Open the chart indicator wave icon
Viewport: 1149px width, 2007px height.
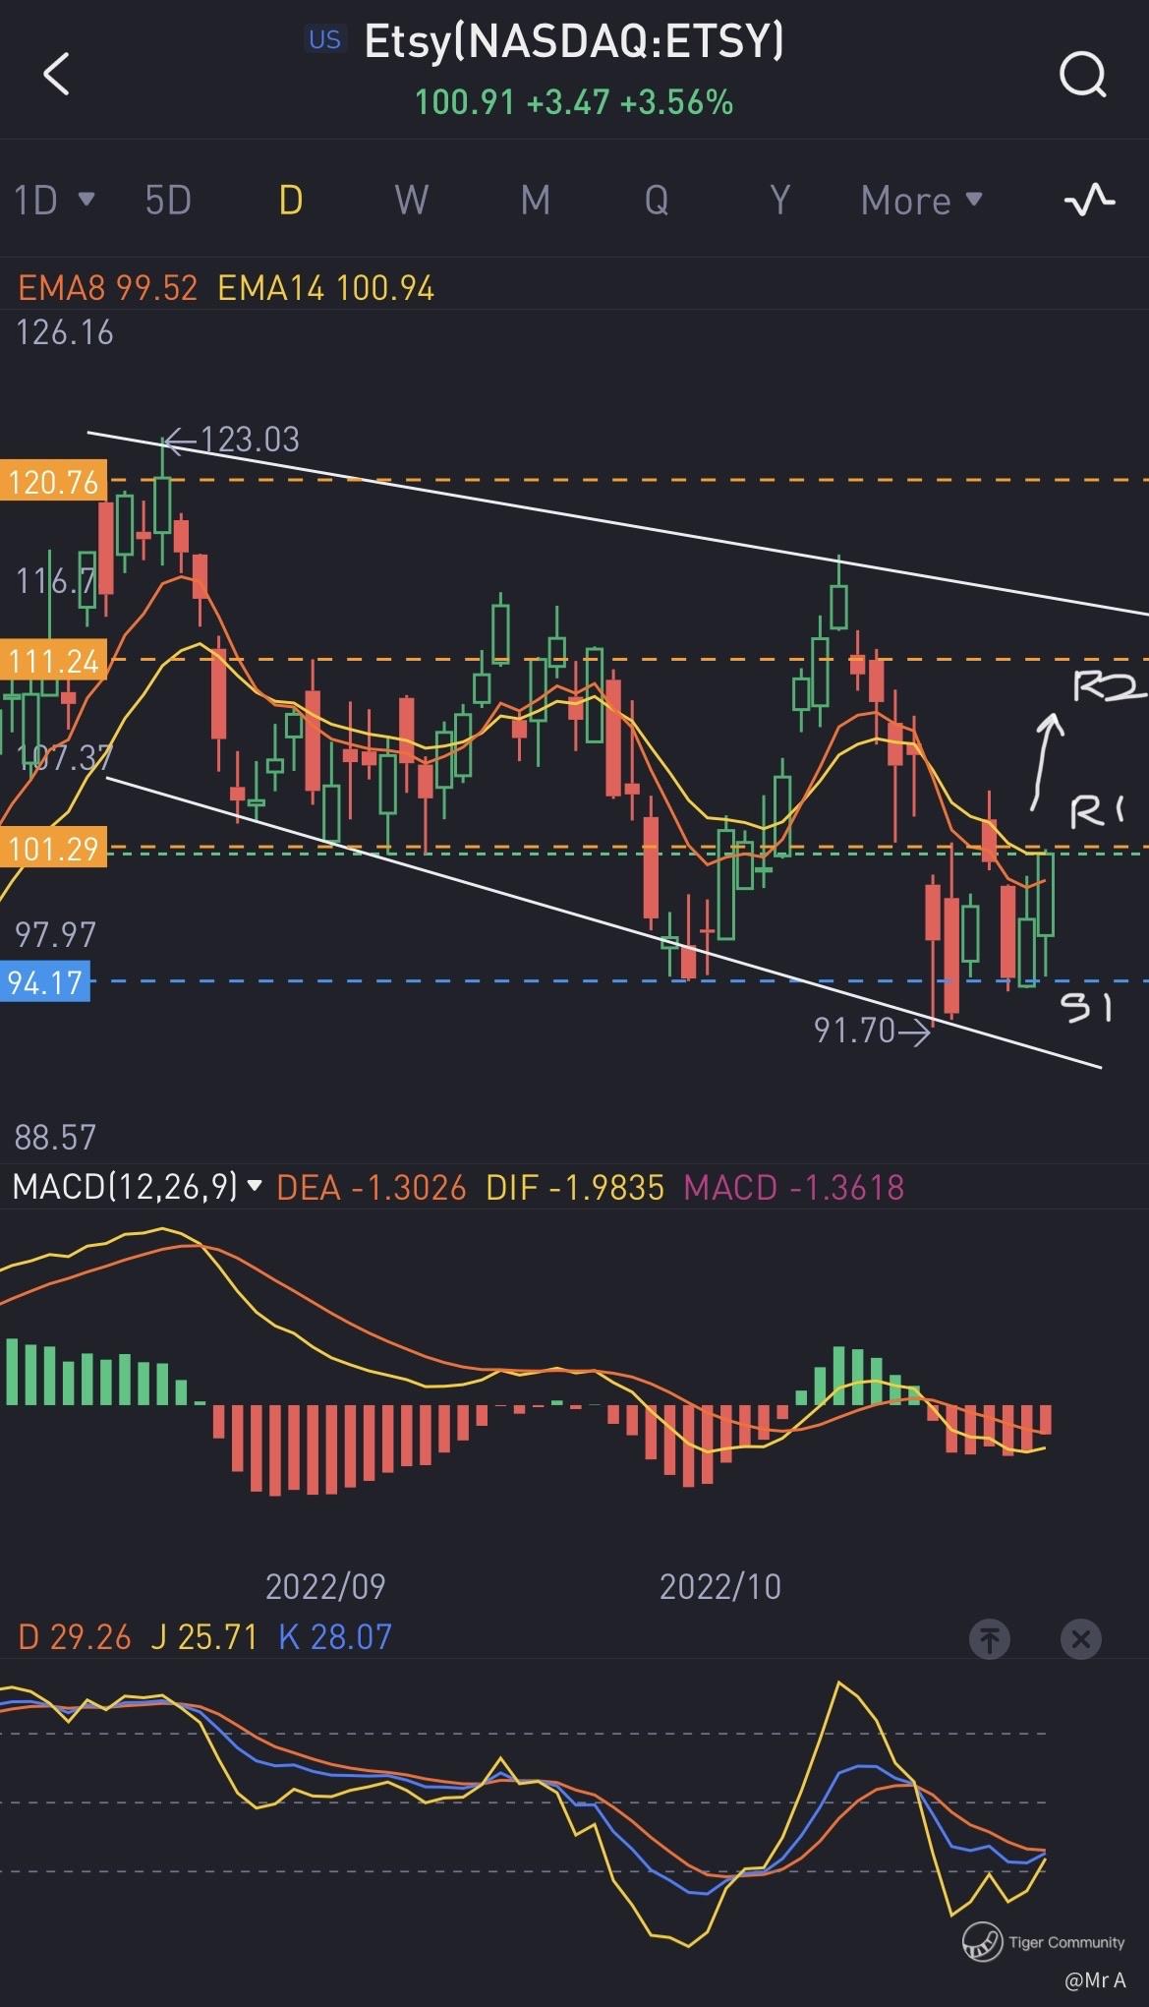1089,200
